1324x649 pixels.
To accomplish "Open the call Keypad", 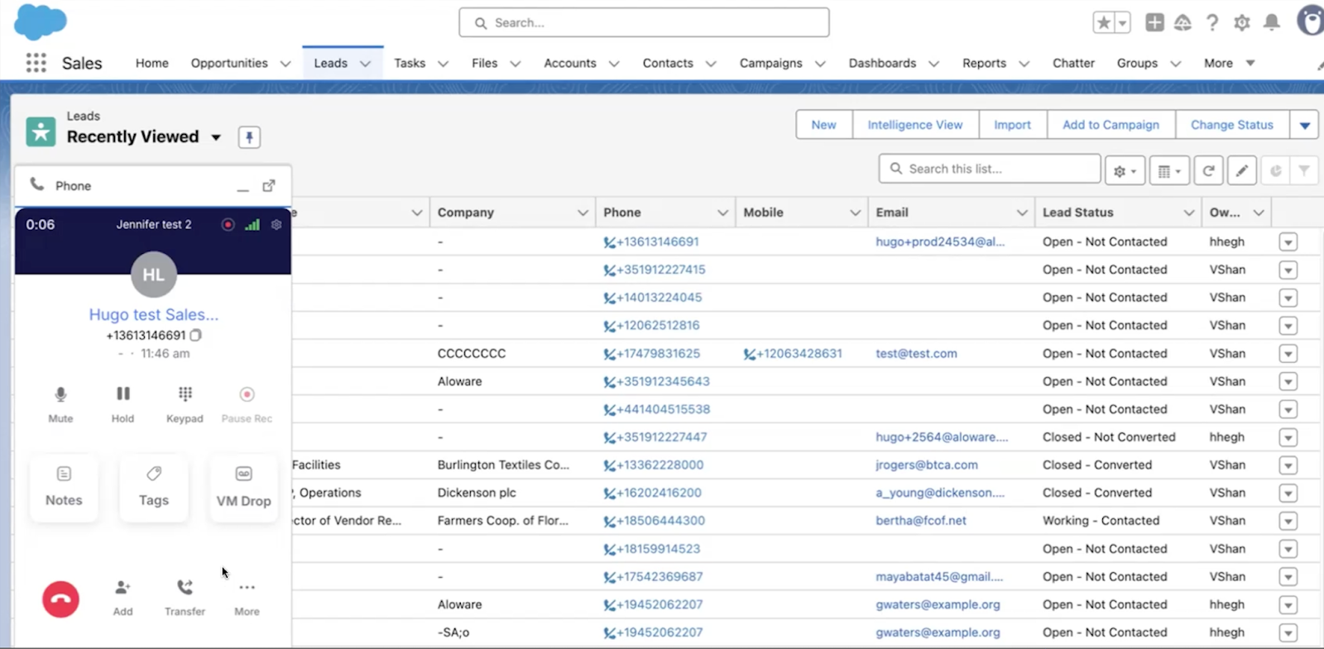I will coord(185,403).
